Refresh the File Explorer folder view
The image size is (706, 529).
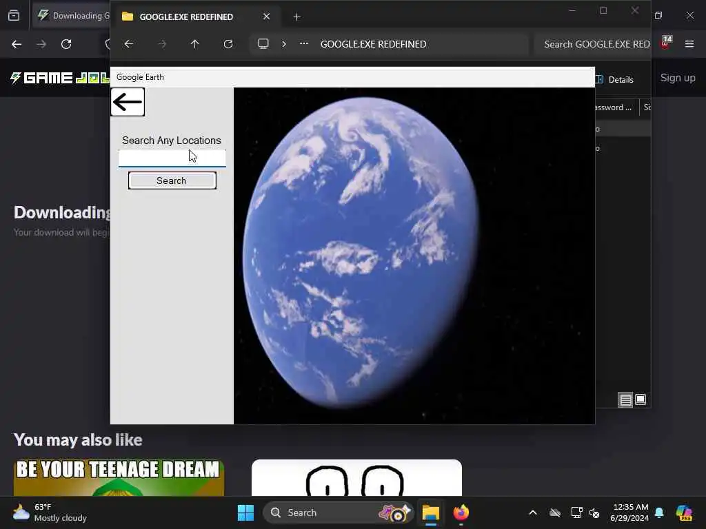[228, 44]
